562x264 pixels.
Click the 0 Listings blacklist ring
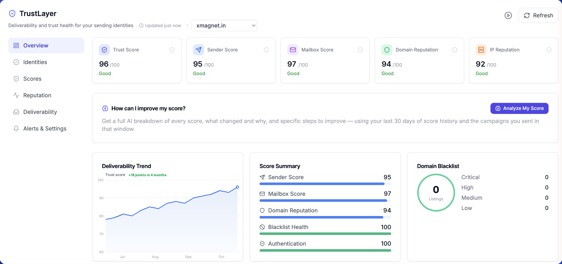(436, 193)
